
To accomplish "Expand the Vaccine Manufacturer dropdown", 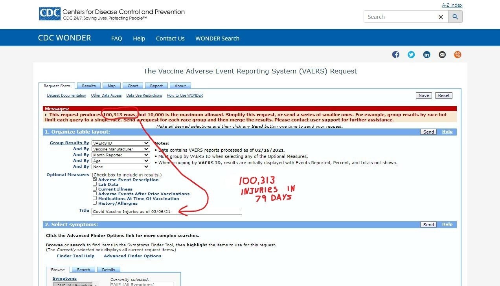I will point(121,149).
